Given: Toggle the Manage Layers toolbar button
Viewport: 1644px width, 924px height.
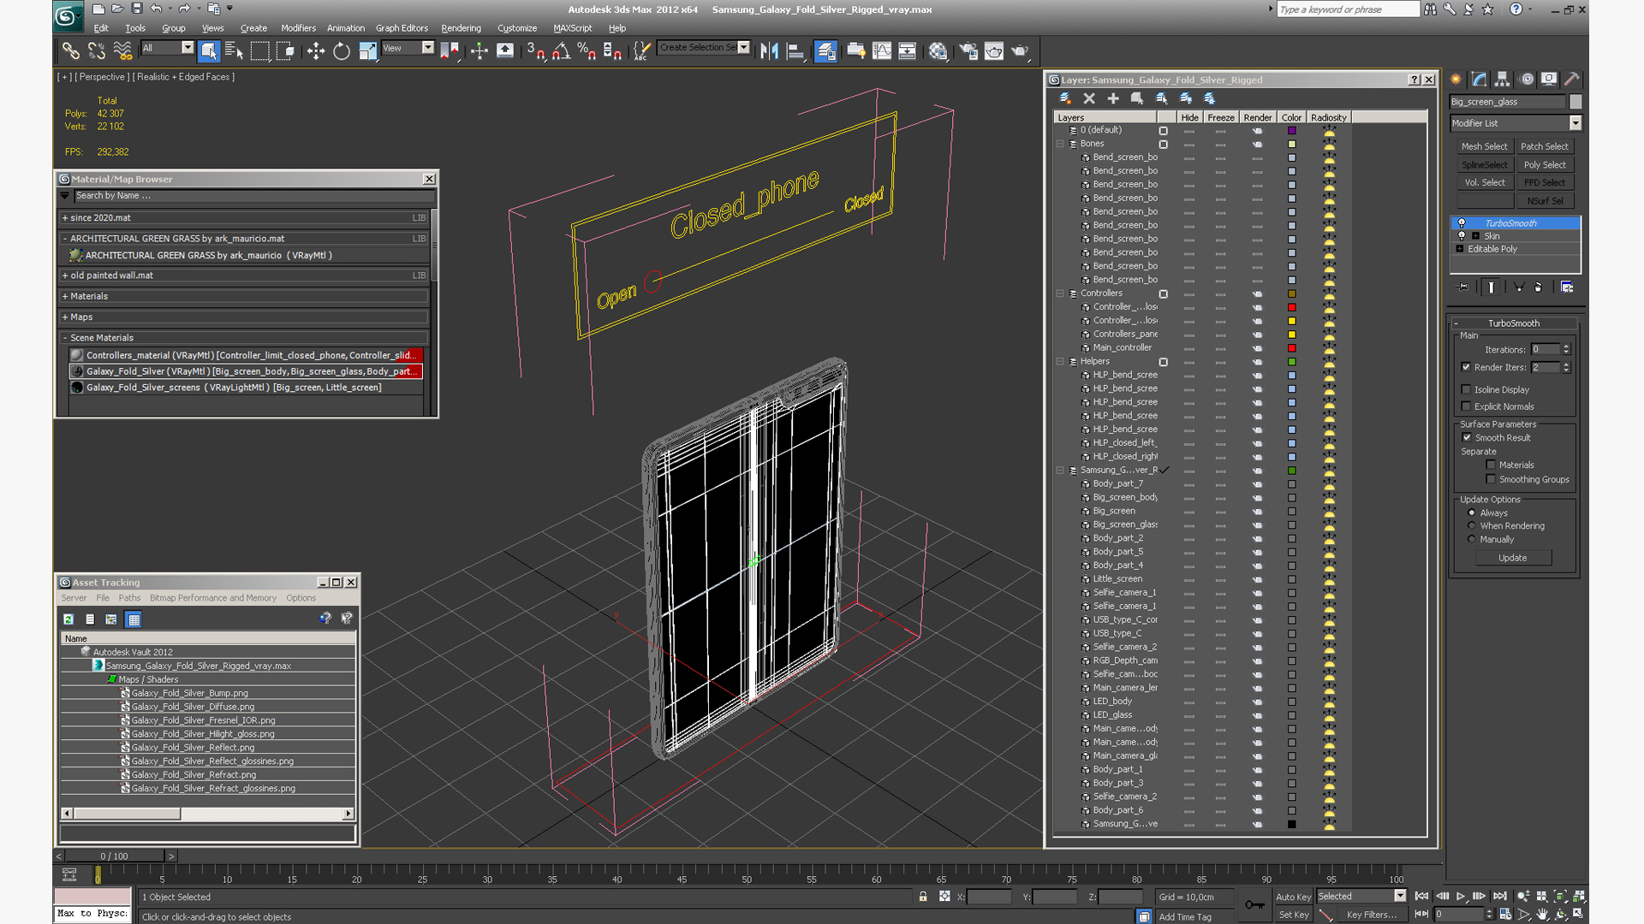Looking at the screenshot, I should [x=825, y=51].
